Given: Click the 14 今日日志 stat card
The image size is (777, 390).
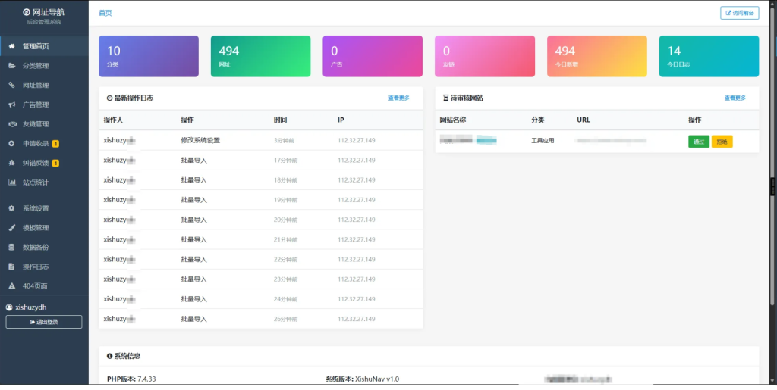Looking at the screenshot, I should tap(709, 56).
